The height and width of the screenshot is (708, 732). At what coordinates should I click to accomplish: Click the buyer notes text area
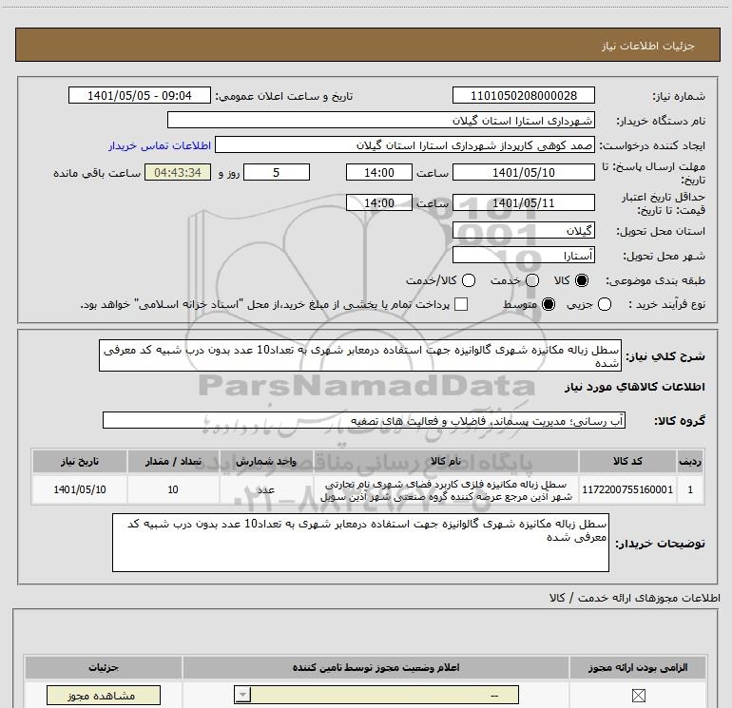point(360,543)
